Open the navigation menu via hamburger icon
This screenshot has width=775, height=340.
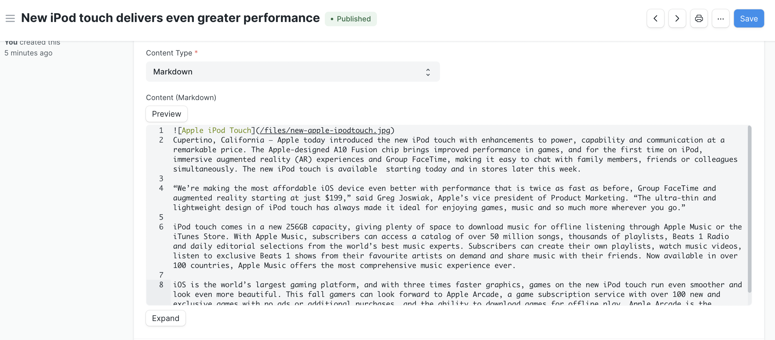[10, 18]
